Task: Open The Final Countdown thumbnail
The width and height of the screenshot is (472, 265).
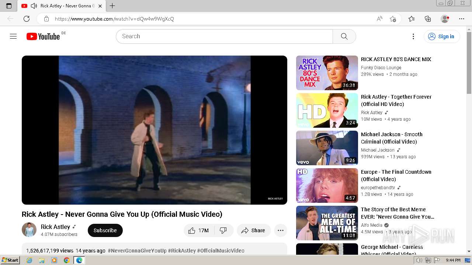Action: pos(327,185)
